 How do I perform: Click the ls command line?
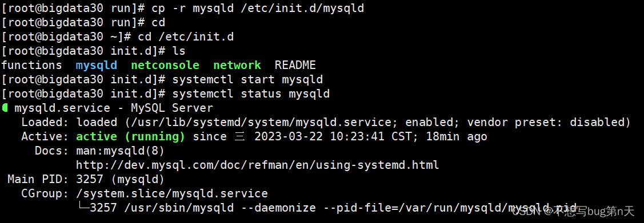click(x=179, y=51)
